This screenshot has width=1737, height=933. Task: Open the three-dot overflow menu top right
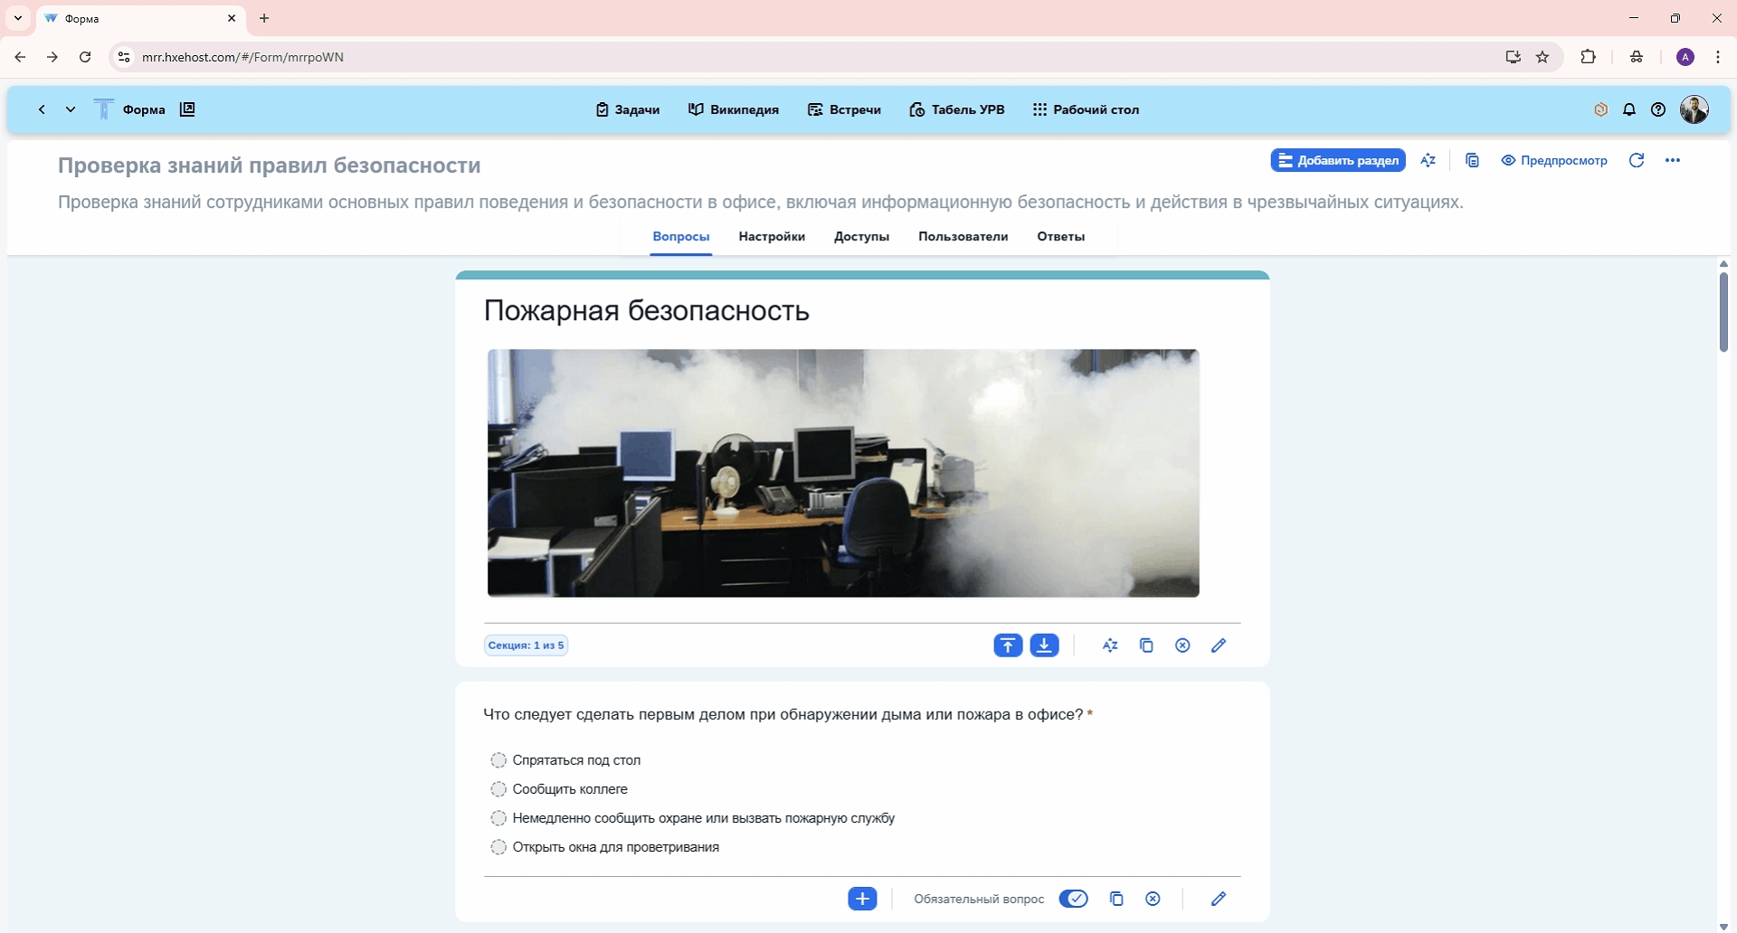[x=1673, y=160]
